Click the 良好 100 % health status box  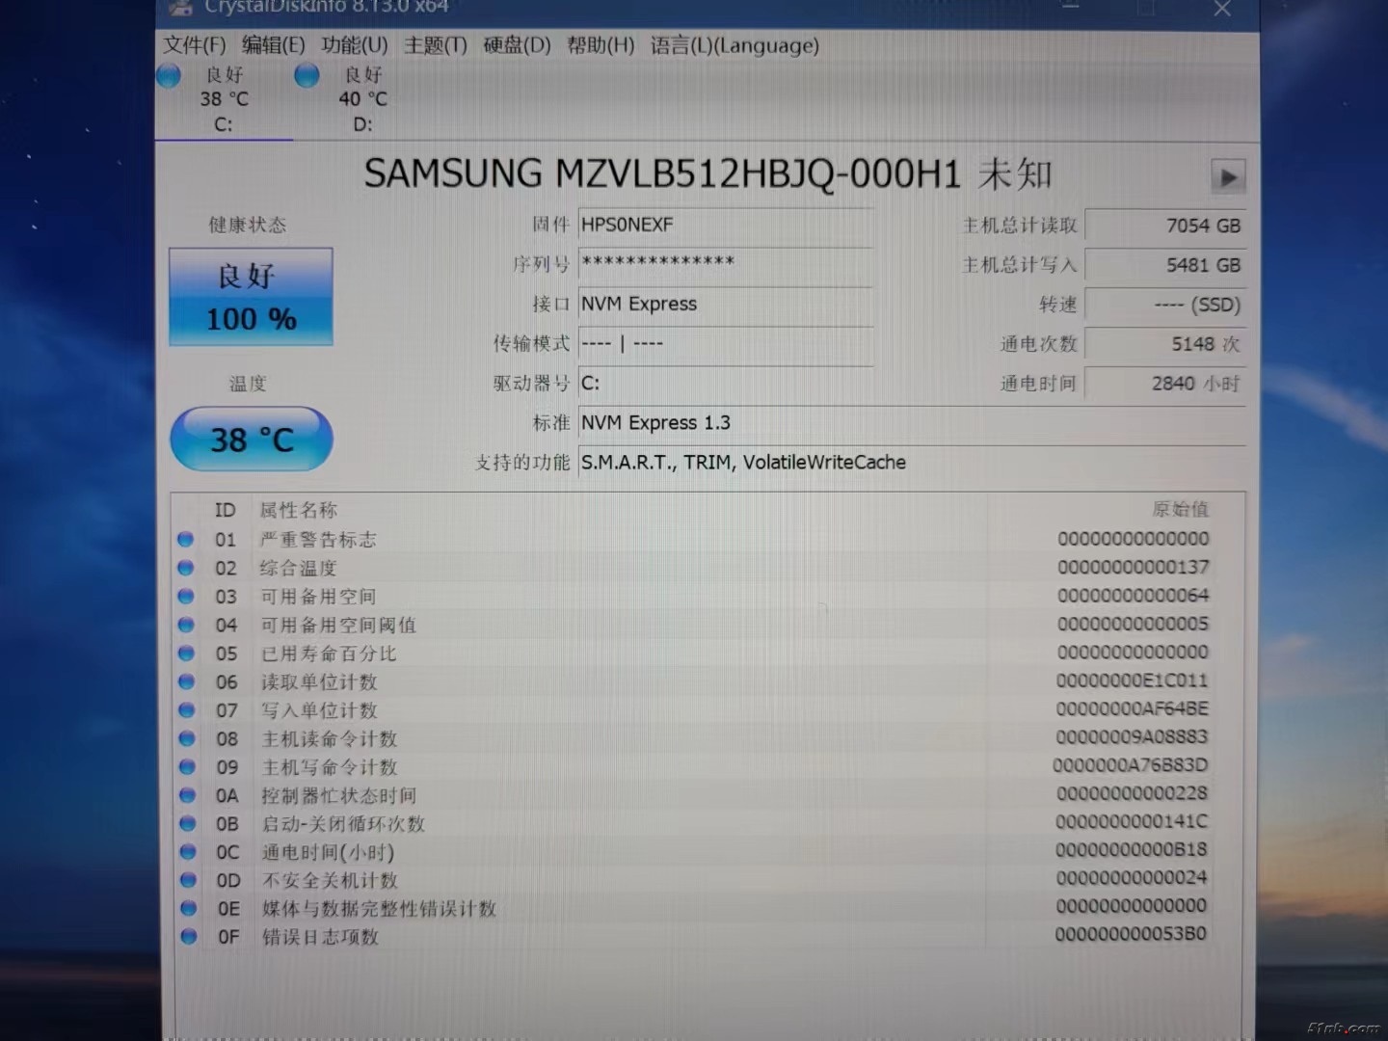pos(251,297)
